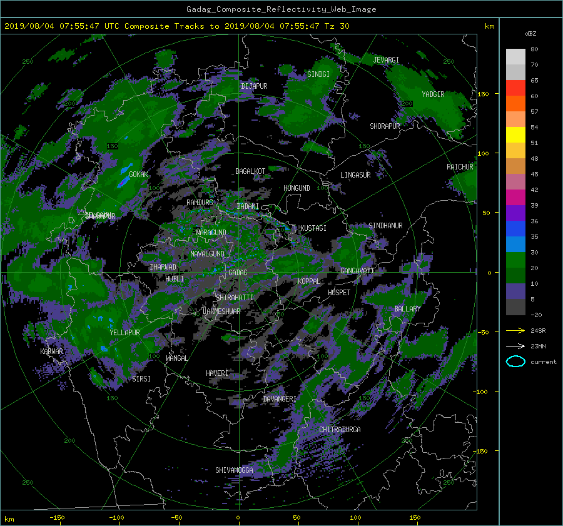The image size is (563, 526).
Task: Click the NAVALGUND city label
Action: [x=207, y=254]
